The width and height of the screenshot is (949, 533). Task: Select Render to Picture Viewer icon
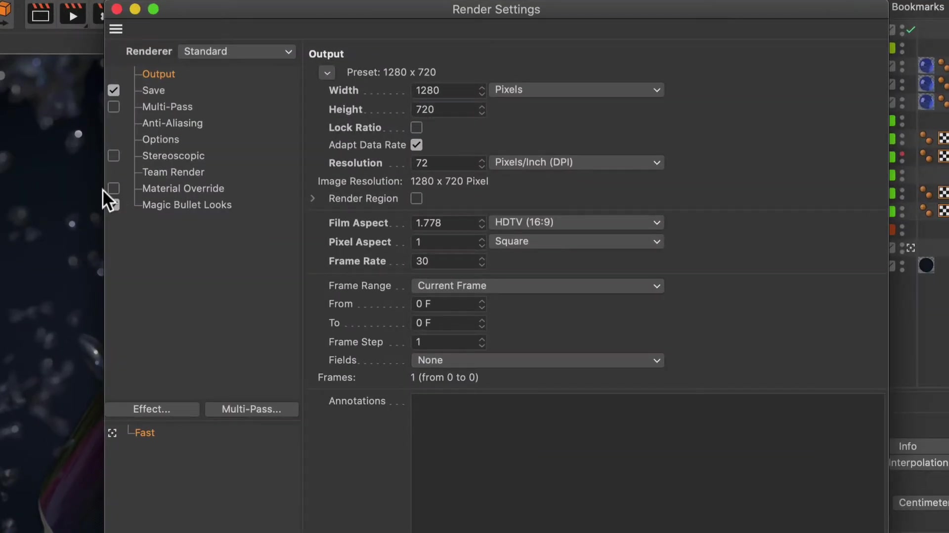point(73,14)
